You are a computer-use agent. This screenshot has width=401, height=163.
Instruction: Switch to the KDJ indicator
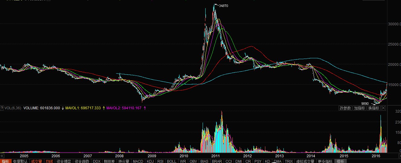pyautogui.click(x=150, y=161)
